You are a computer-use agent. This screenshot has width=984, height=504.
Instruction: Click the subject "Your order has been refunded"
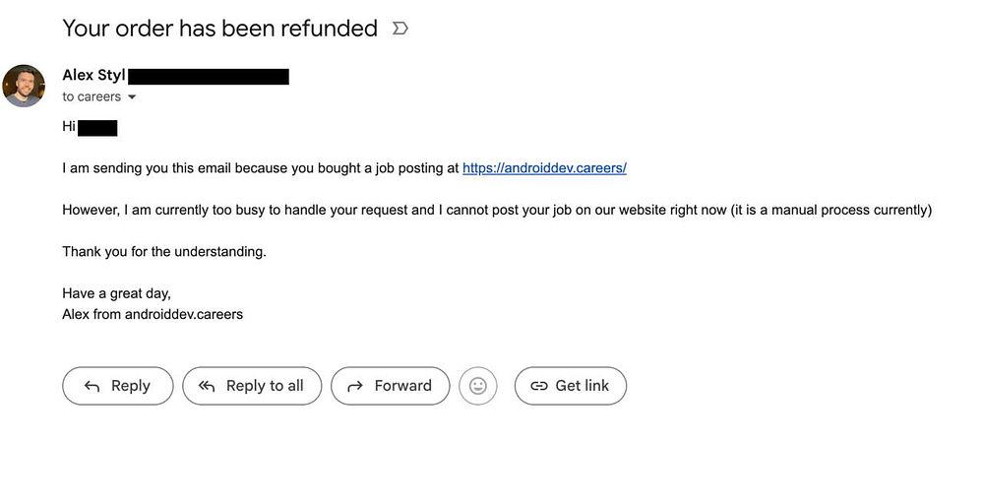[x=219, y=29]
